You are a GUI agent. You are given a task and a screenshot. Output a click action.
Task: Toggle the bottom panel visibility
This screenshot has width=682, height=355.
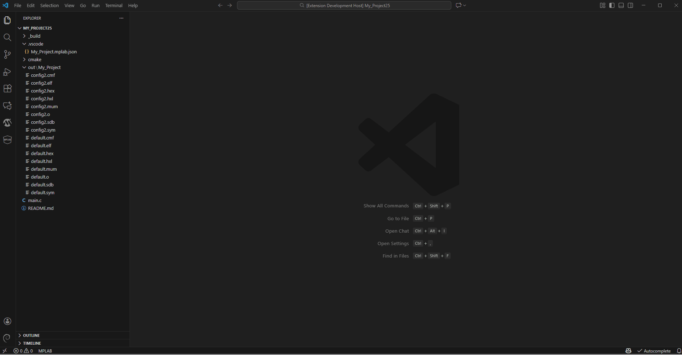pyautogui.click(x=621, y=5)
